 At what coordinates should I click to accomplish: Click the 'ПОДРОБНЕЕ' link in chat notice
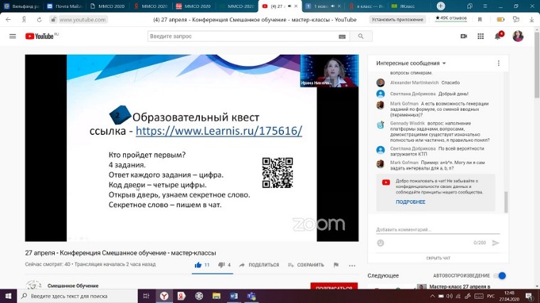(x=411, y=202)
